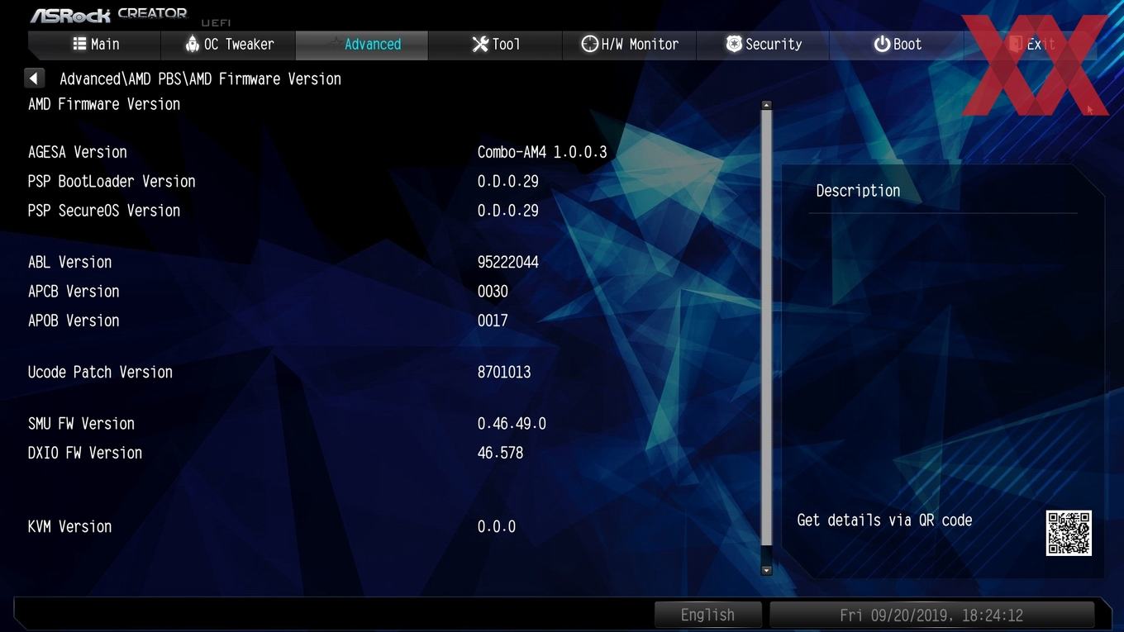Screen dimensions: 1124x632
Task: Click scrollbar up arrow
Action: 766,105
